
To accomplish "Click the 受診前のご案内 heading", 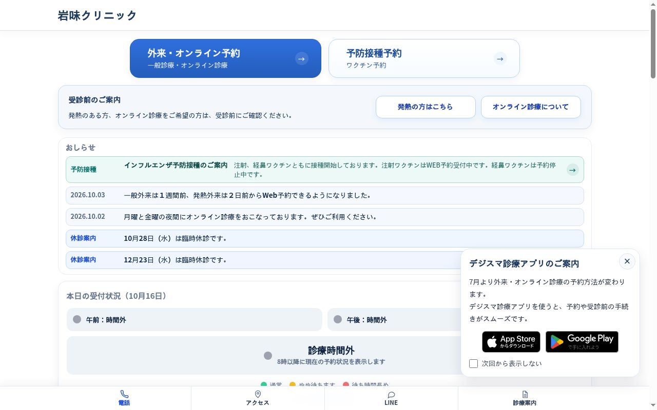I will pyautogui.click(x=94, y=100).
